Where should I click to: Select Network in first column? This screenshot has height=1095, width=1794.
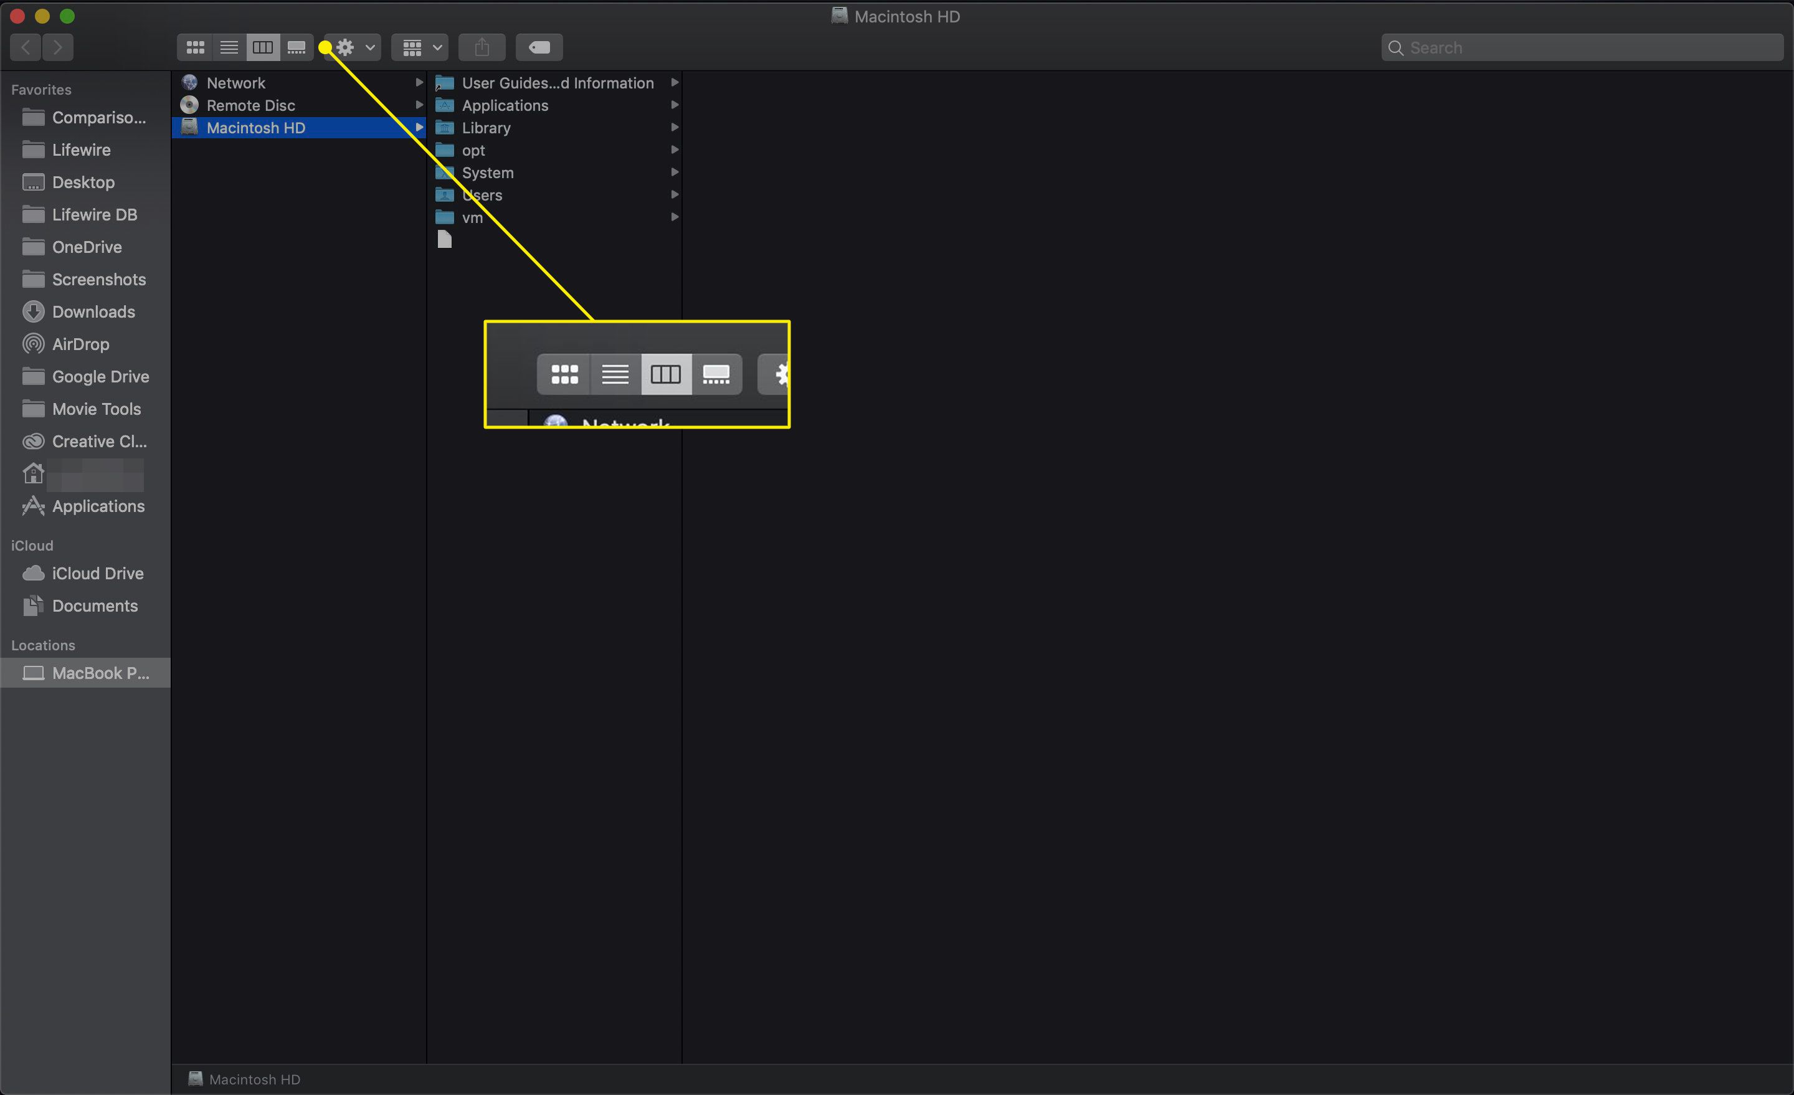click(x=298, y=83)
